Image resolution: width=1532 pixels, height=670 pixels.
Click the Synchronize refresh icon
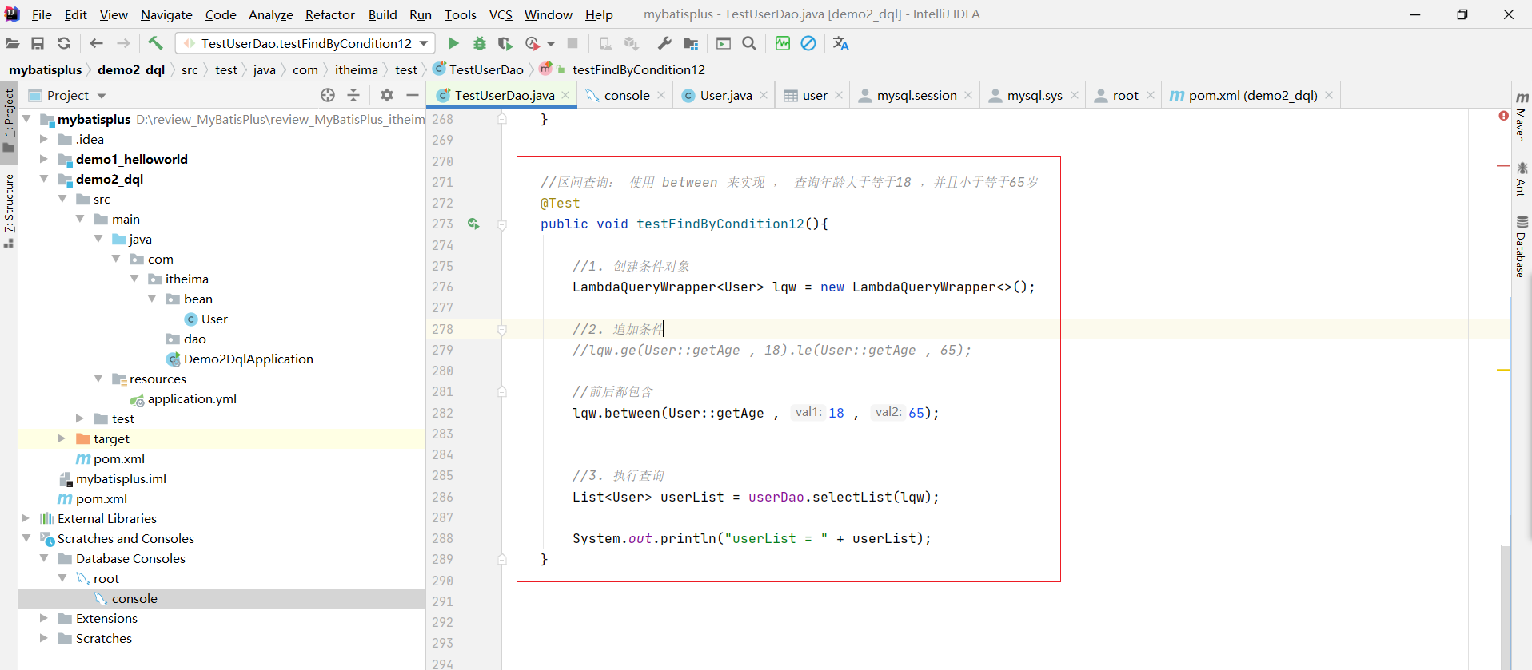(64, 43)
